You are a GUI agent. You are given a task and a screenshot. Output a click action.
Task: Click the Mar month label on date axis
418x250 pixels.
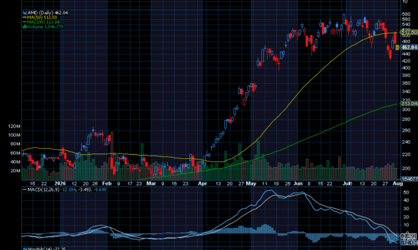(151, 184)
